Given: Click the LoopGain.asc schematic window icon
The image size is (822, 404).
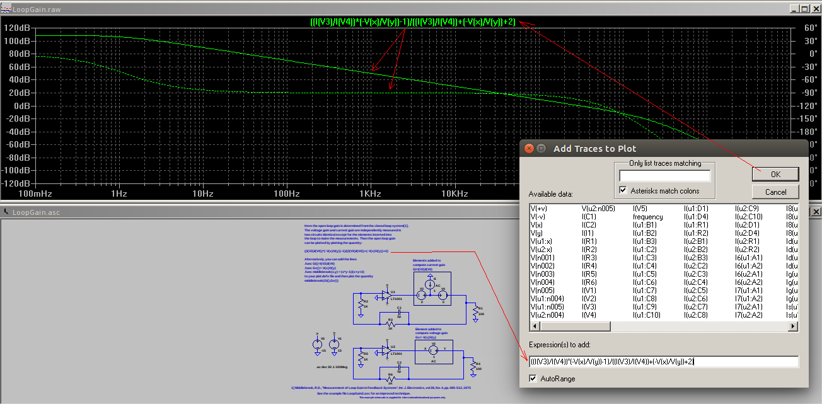Looking at the screenshot, I should pos(6,212).
